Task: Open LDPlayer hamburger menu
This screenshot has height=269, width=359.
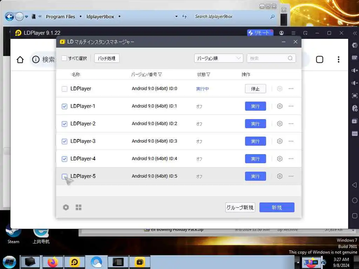Action: 293,33
